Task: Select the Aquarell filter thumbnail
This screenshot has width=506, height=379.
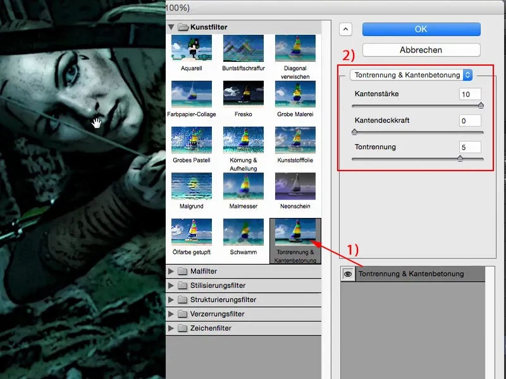Action: pyautogui.click(x=192, y=49)
